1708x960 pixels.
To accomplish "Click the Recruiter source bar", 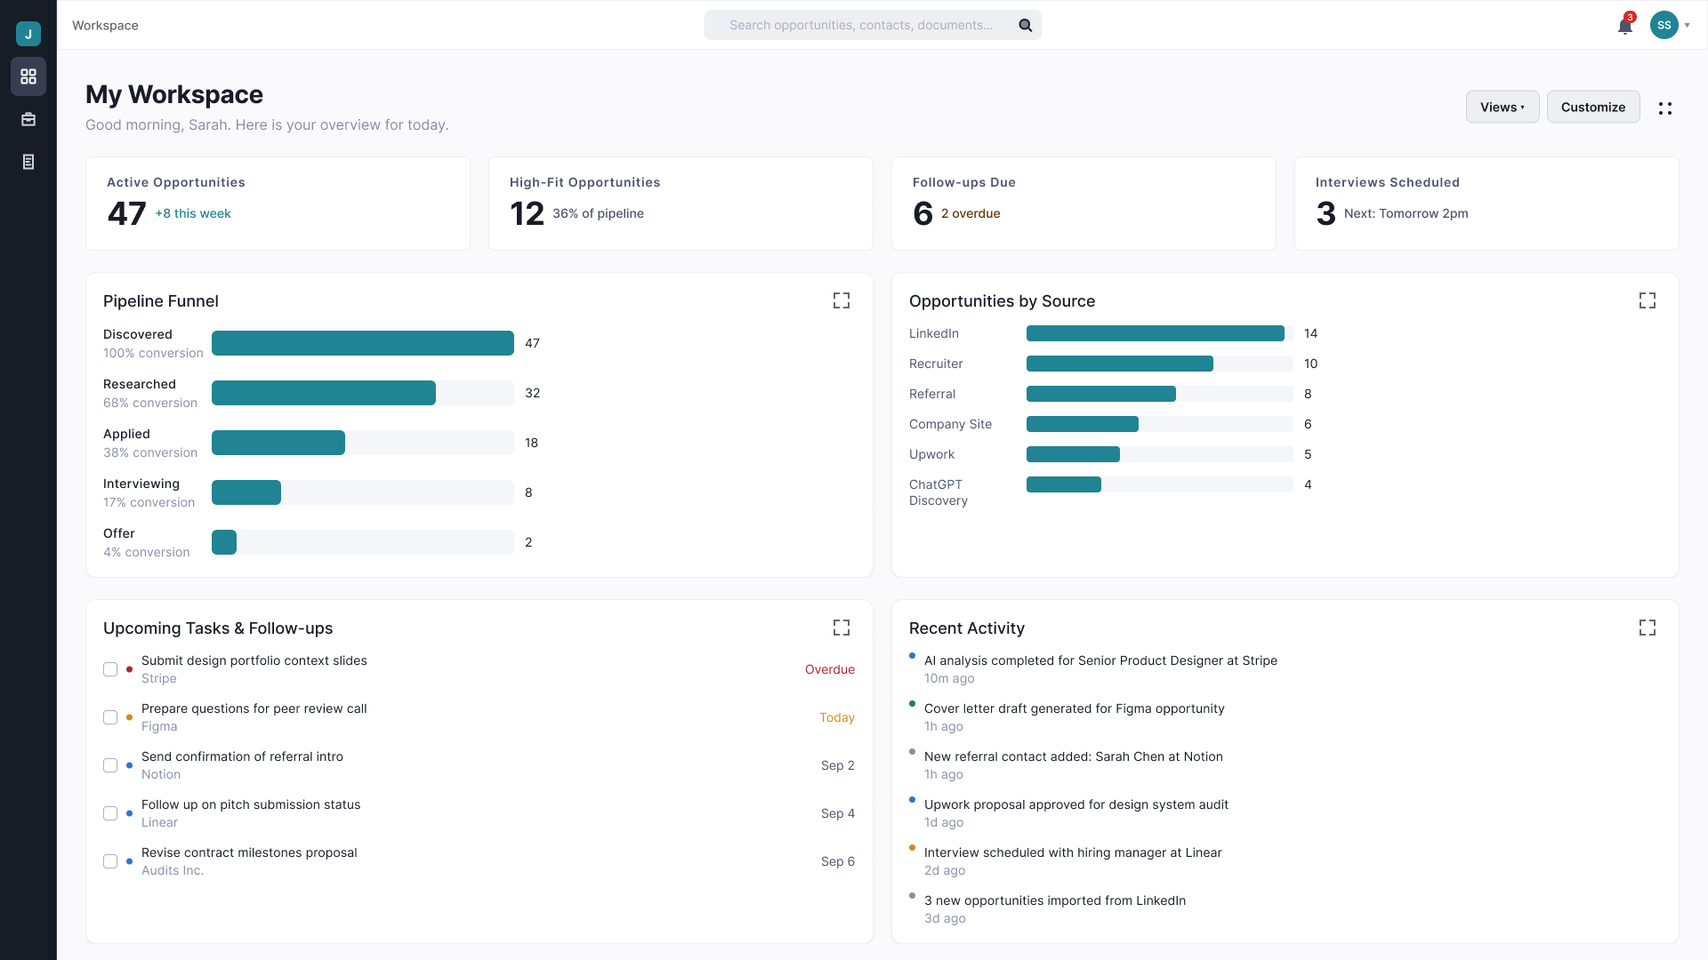I will point(1120,364).
